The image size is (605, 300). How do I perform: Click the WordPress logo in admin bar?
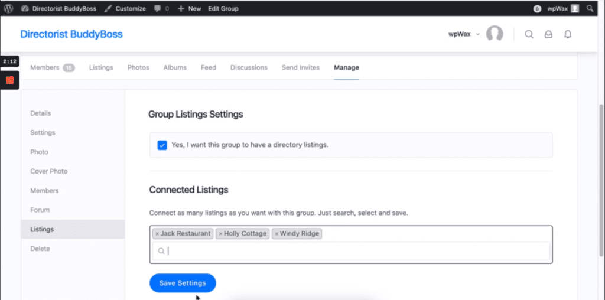[x=8, y=8]
